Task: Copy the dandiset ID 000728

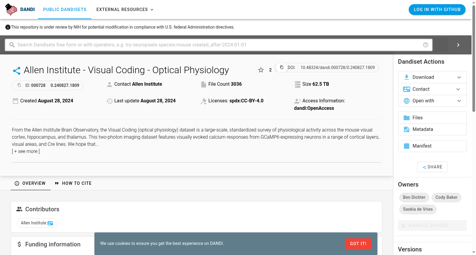Action: pos(19,85)
